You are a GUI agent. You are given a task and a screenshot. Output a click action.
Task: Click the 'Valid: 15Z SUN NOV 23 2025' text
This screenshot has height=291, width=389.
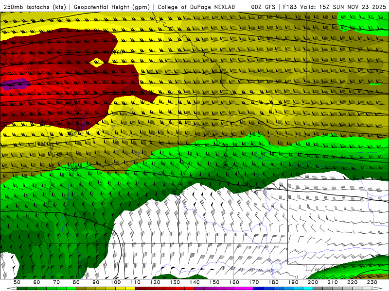coord(343,7)
